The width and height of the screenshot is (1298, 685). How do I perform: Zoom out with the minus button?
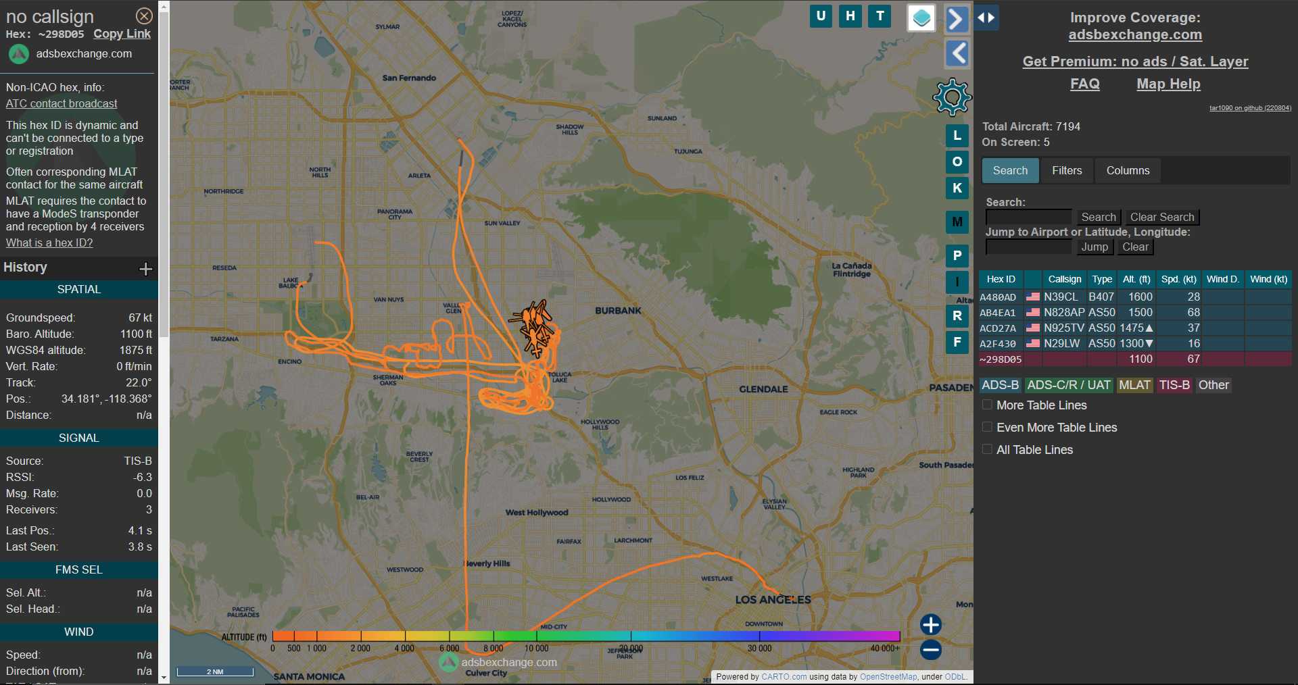[x=931, y=650]
